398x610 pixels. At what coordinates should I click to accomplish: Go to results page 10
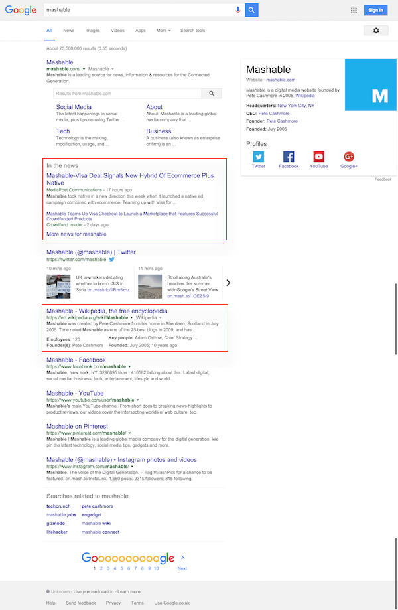coord(157,568)
